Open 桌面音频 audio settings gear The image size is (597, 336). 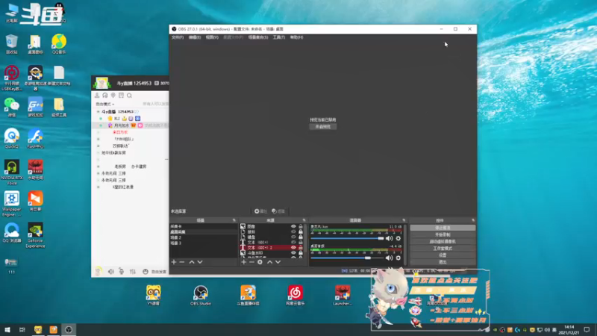click(x=398, y=258)
